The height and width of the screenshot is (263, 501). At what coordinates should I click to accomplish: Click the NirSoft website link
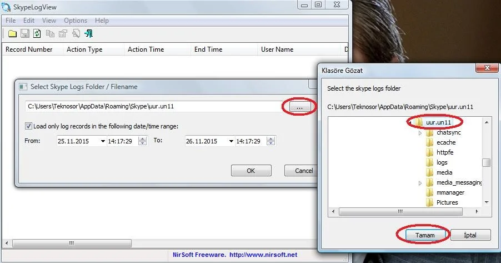click(264, 255)
